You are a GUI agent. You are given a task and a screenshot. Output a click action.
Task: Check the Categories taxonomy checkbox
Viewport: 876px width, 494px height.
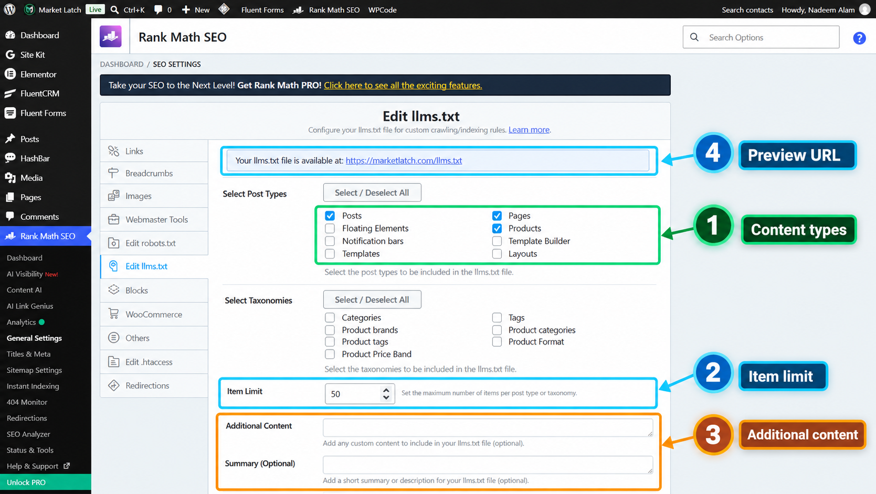point(330,317)
